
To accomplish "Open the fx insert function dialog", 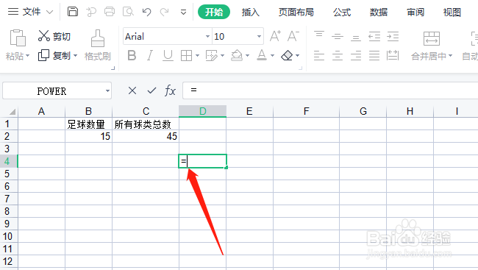I will point(170,90).
